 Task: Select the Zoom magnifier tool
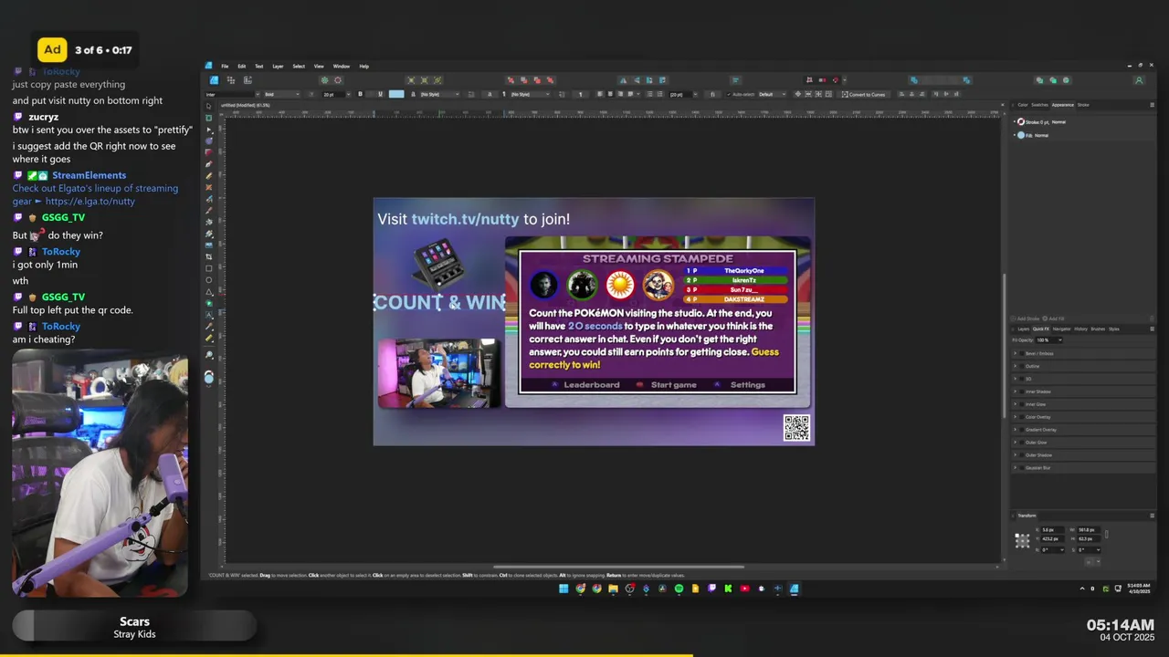(x=208, y=354)
